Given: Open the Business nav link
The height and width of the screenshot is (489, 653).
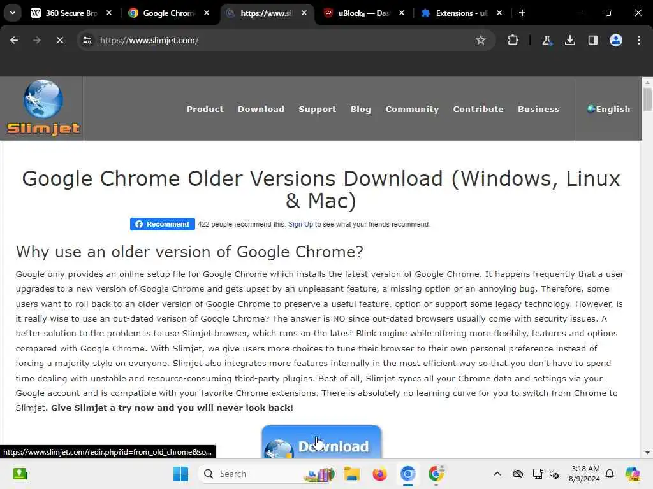Looking at the screenshot, I should click(x=538, y=109).
